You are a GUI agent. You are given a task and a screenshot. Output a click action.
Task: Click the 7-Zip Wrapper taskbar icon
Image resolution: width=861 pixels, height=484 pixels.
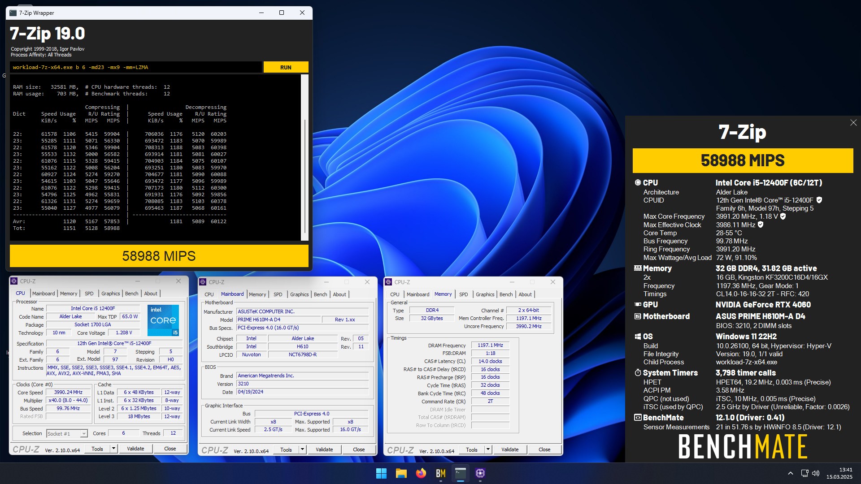point(461,473)
